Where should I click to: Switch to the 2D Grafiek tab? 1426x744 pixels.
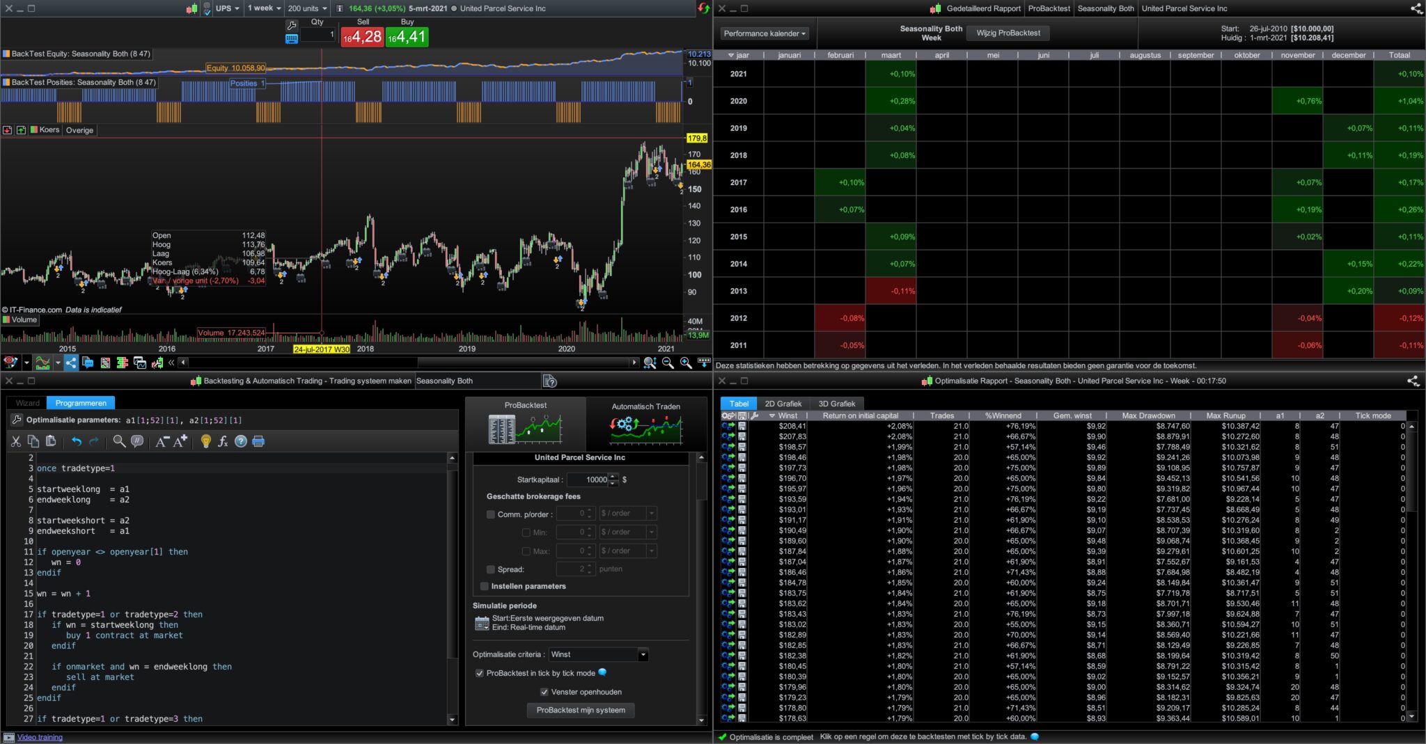[783, 404]
